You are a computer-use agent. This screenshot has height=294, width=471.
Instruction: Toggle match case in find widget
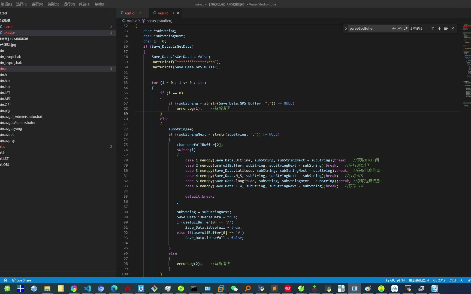394,28
